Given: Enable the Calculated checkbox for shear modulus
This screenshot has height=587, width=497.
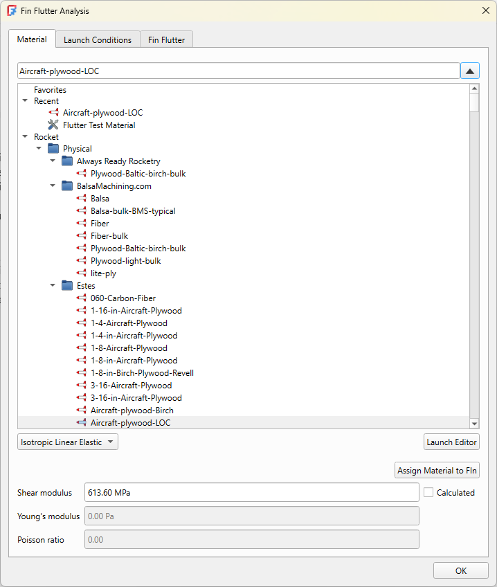Looking at the screenshot, I should point(428,492).
